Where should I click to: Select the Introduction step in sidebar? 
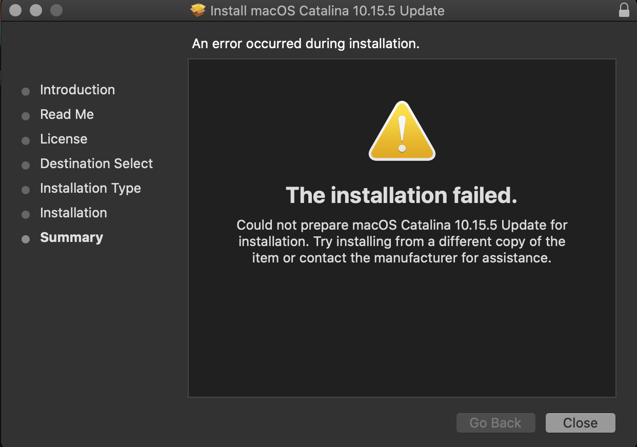tap(77, 90)
